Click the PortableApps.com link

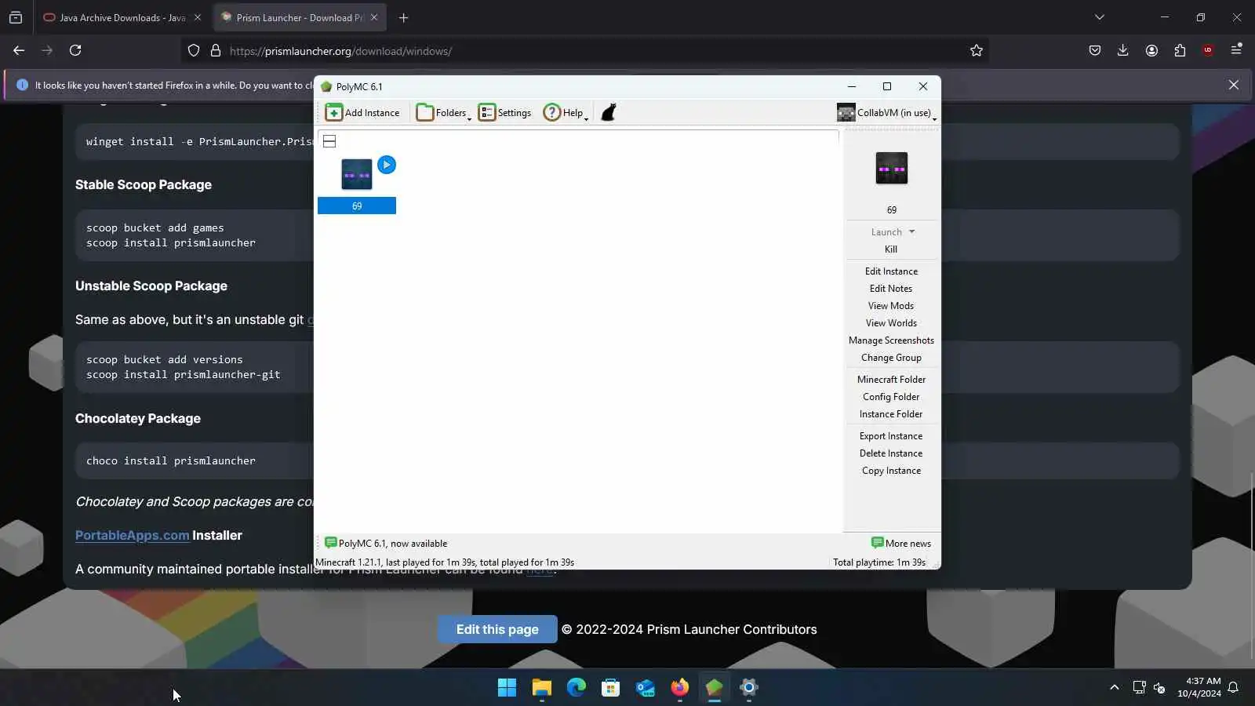click(132, 536)
